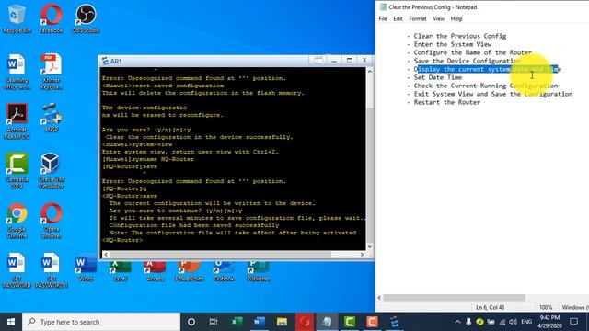
Task: Open network status in system tray
Action: point(502,322)
